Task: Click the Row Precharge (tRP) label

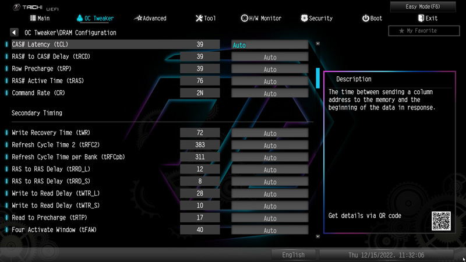Action: click(41, 69)
